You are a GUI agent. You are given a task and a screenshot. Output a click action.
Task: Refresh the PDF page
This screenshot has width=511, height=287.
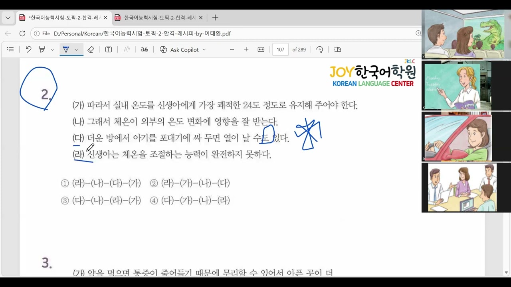pos(22,33)
